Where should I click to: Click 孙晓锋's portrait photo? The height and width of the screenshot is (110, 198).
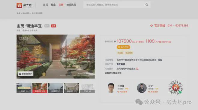(111, 88)
